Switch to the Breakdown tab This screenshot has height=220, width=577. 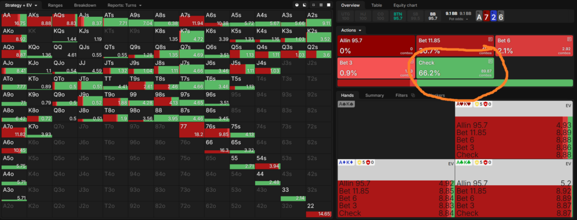85,6
